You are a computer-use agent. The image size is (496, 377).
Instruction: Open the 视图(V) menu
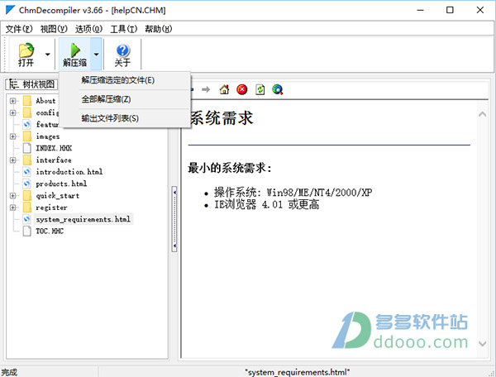pyautogui.click(x=54, y=29)
